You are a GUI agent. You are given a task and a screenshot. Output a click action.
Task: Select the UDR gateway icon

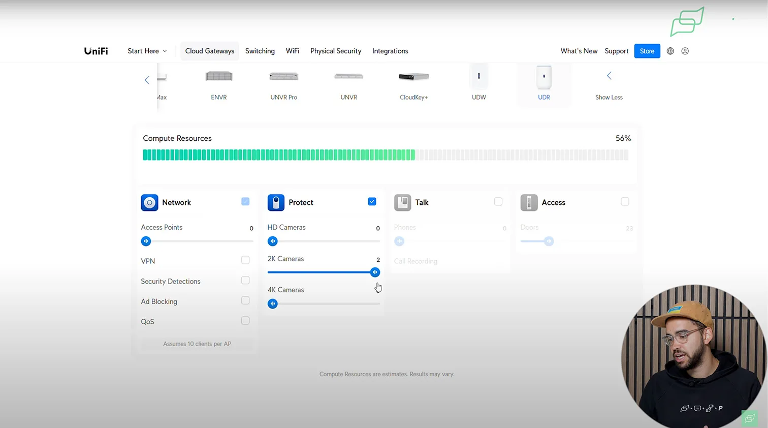pyautogui.click(x=543, y=77)
